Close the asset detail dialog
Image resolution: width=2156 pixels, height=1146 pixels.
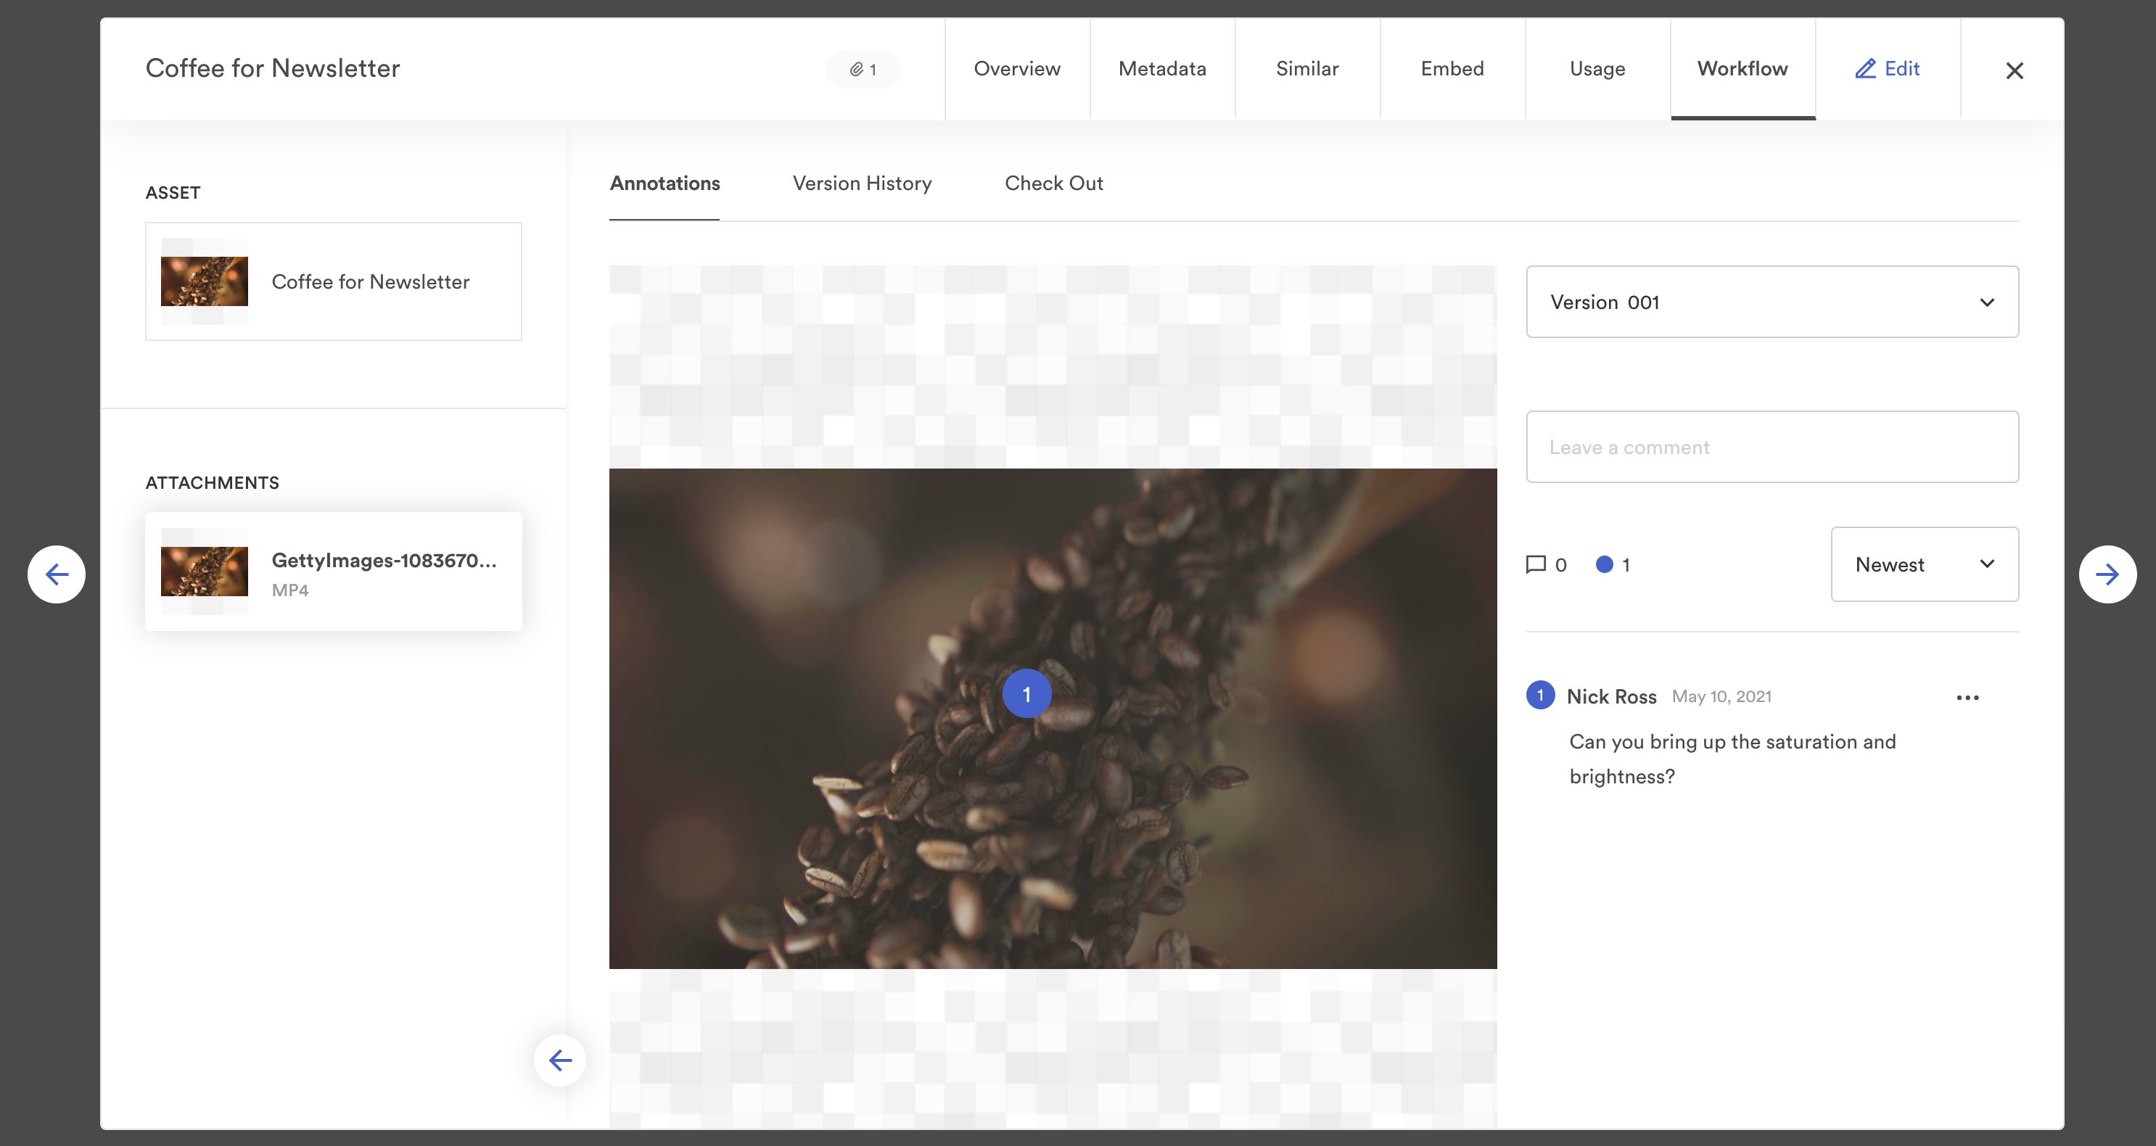pyautogui.click(x=2015, y=70)
